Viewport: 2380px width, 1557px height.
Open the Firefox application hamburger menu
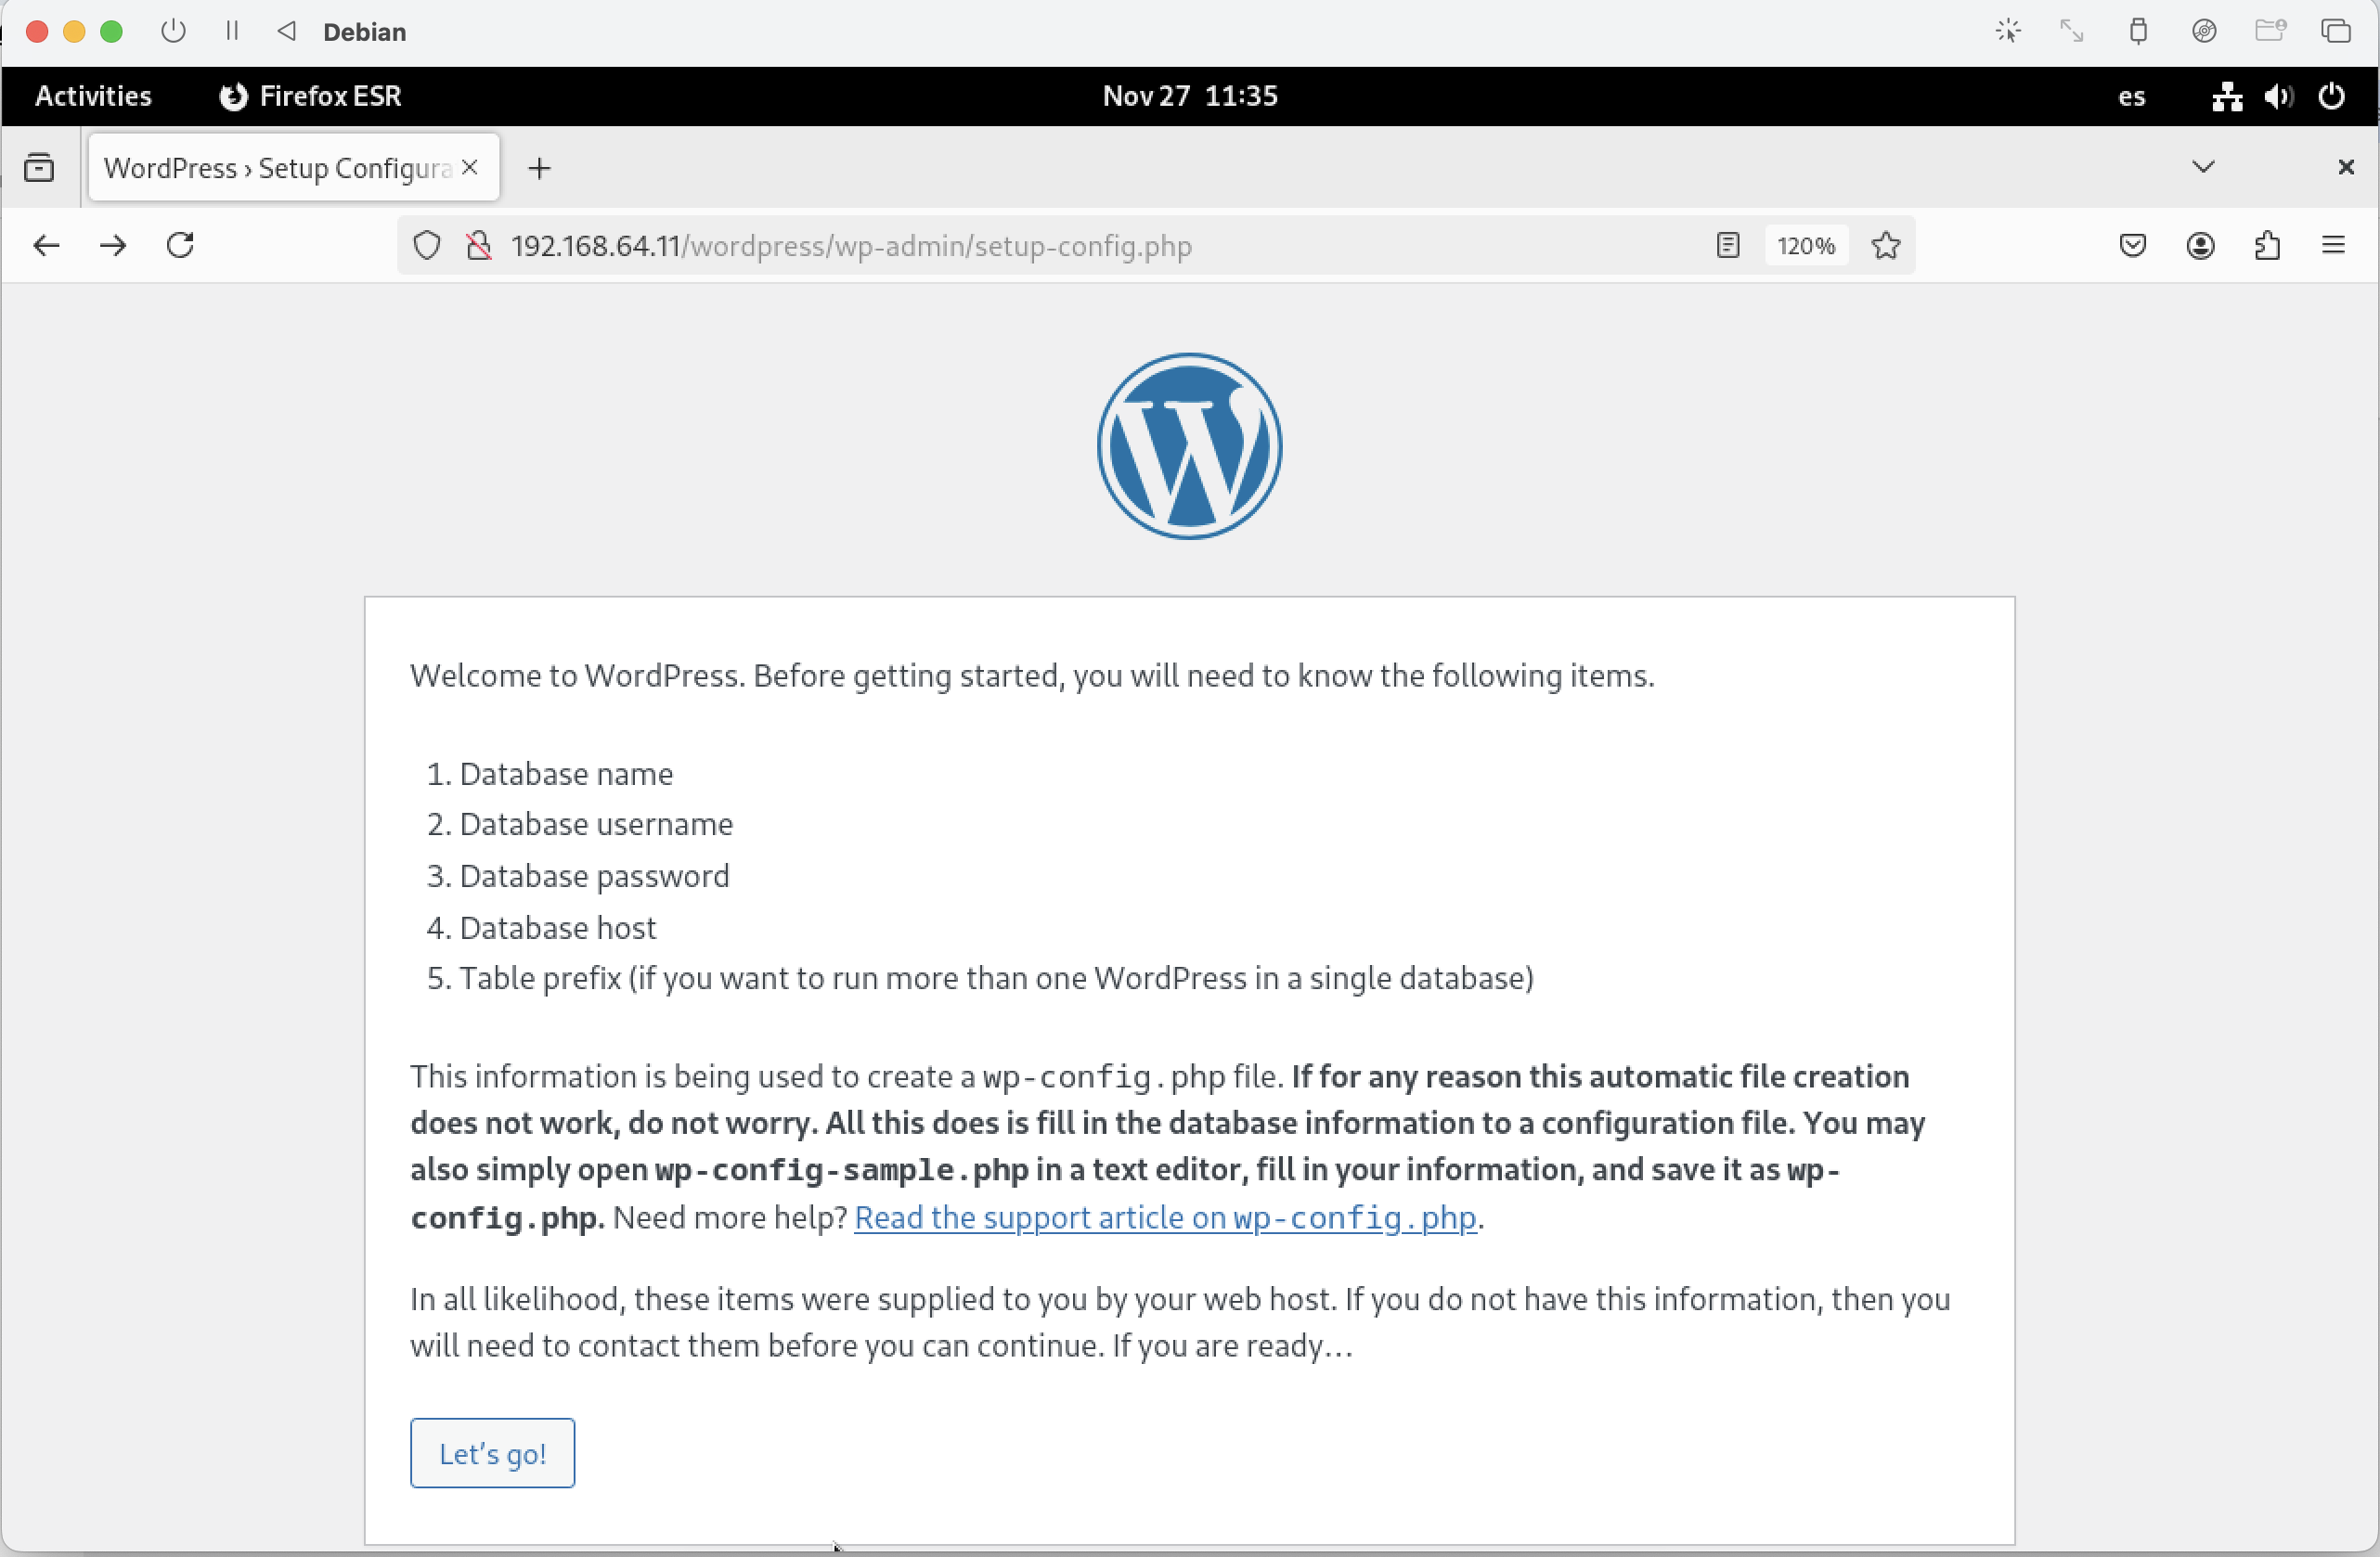click(2334, 246)
